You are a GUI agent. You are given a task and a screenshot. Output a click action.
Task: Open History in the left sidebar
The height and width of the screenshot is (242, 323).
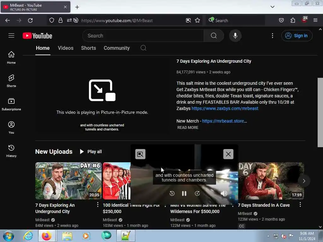pos(11,151)
